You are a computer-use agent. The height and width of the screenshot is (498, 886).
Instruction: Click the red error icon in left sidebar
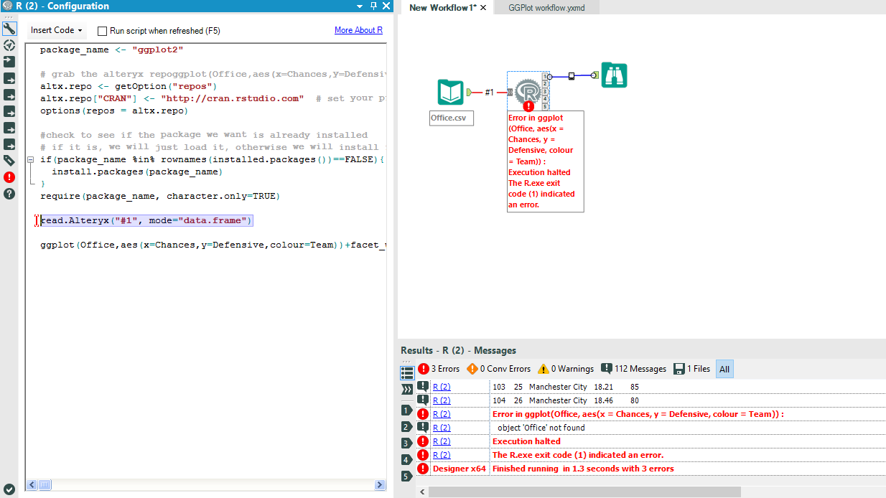[x=9, y=177]
